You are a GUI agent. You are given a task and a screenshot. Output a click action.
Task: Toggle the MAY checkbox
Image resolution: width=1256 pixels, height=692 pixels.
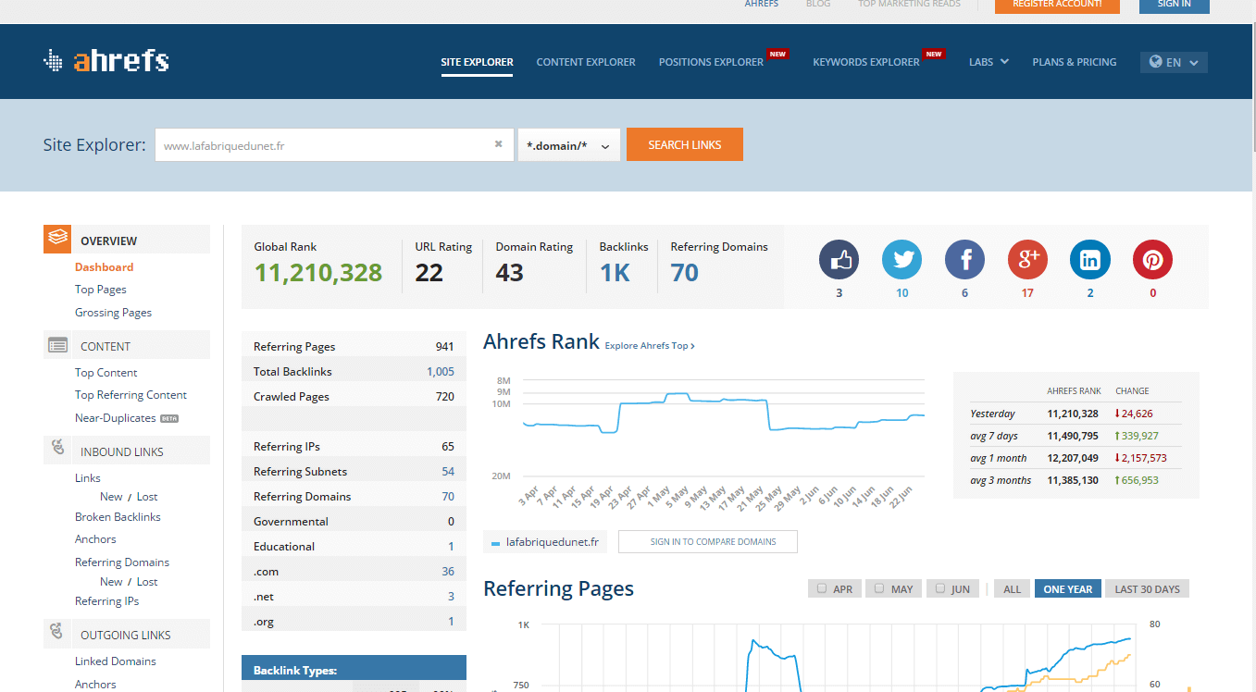[879, 588]
